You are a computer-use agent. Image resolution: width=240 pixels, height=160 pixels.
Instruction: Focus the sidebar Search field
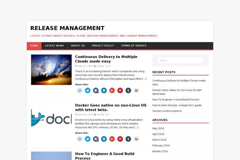[x=180, y=60]
